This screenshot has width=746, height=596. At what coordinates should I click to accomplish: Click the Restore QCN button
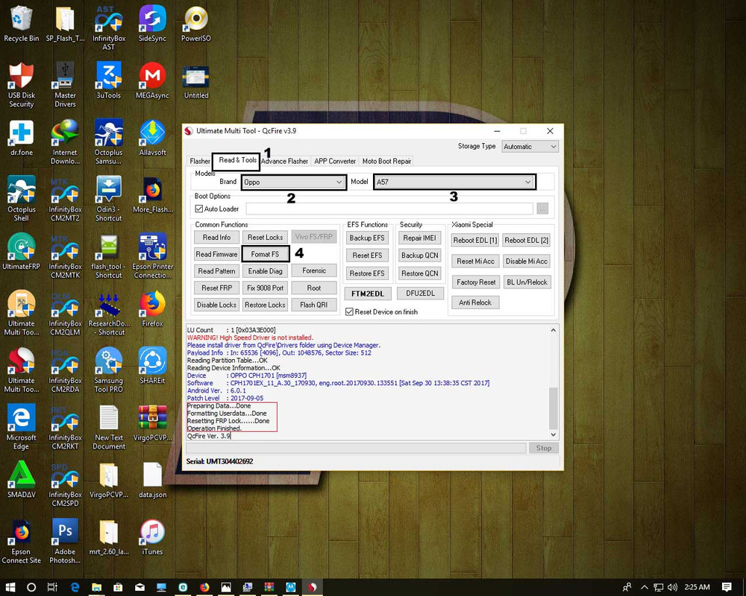[419, 273]
